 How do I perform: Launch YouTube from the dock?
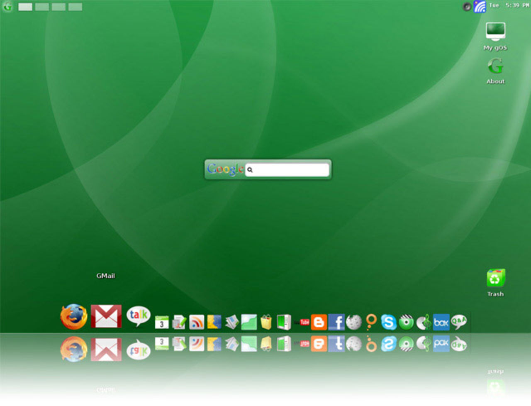click(304, 322)
